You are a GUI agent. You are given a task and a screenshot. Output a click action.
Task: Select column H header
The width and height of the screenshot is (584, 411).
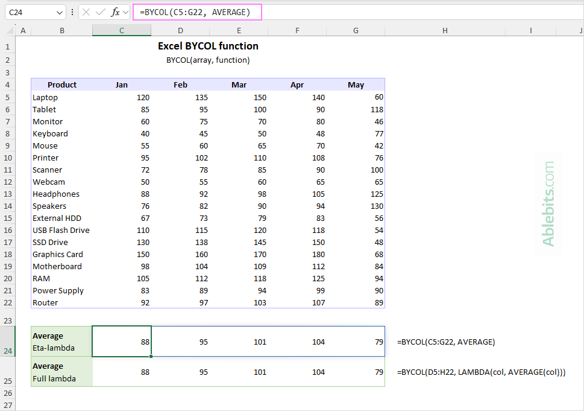click(444, 30)
